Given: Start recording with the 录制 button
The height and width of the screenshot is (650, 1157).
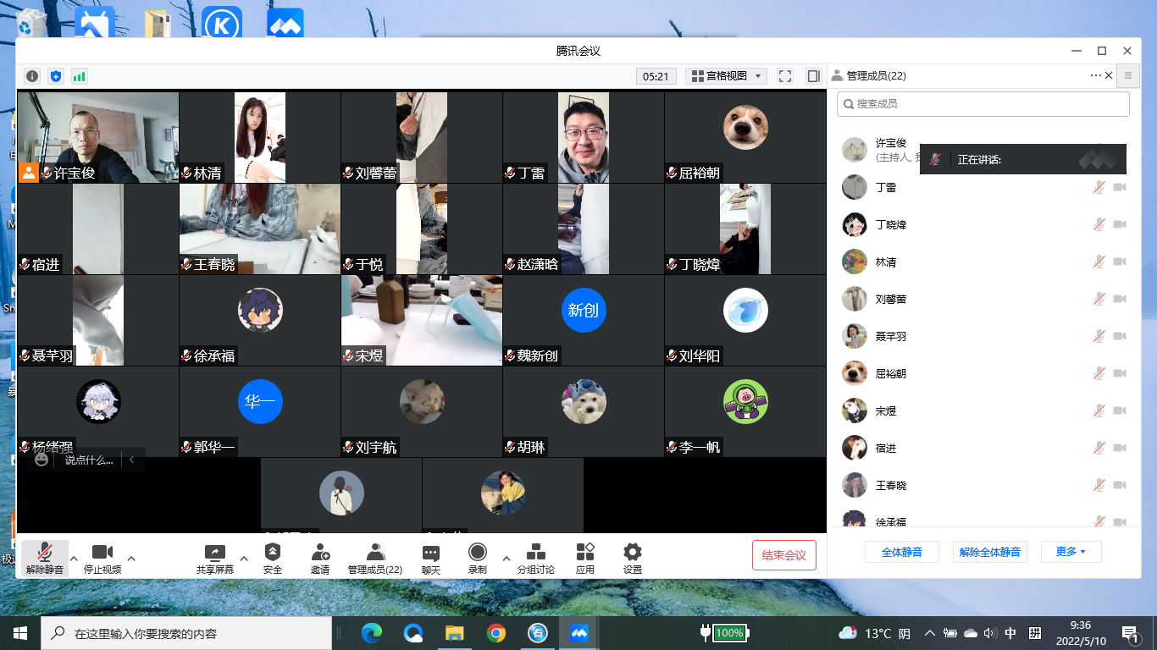Looking at the screenshot, I should (478, 559).
